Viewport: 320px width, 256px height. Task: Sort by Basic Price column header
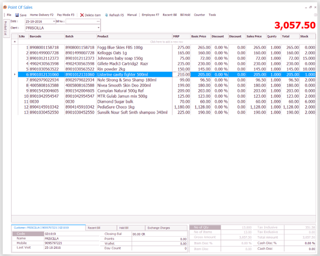tap(201, 36)
